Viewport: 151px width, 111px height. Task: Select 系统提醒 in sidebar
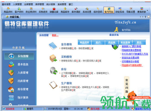click(19, 56)
